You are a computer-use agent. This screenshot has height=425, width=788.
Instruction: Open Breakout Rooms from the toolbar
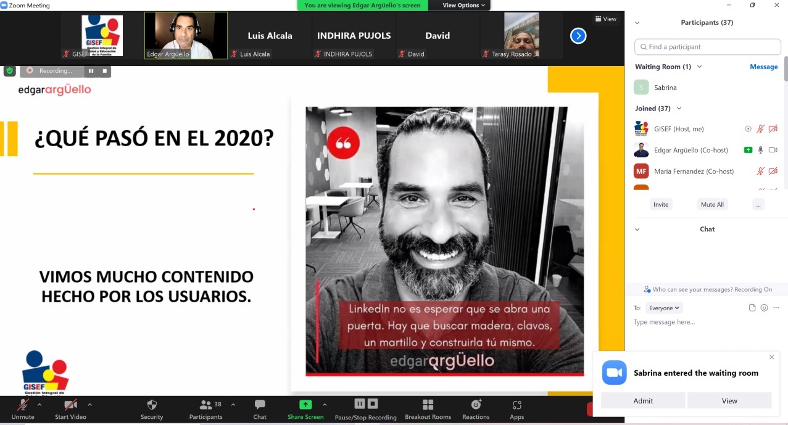click(x=428, y=405)
